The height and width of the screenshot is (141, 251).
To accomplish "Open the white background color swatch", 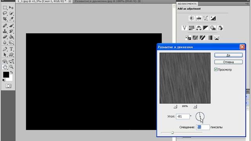I will (11, 79).
